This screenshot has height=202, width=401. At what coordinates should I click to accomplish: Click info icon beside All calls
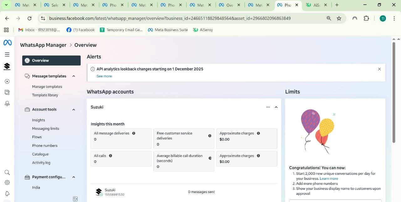[111, 156]
